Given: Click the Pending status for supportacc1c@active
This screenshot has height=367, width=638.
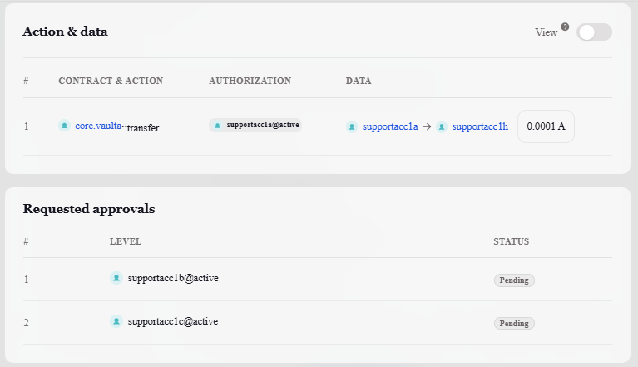Looking at the screenshot, I should point(514,323).
